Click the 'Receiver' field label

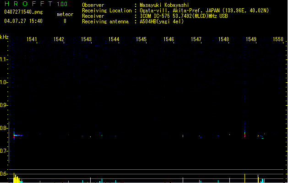[x=93, y=16]
